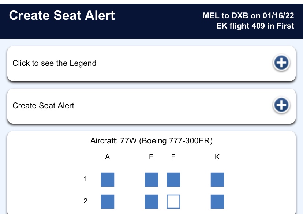Select seat 1E on seat map
The width and height of the screenshot is (303, 214).
click(x=151, y=180)
